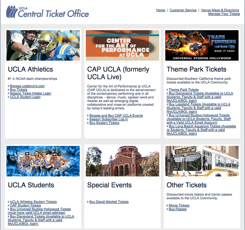Open Buy Disneyland Tickets under UCLA Students
245x230 pixels.
(41, 220)
